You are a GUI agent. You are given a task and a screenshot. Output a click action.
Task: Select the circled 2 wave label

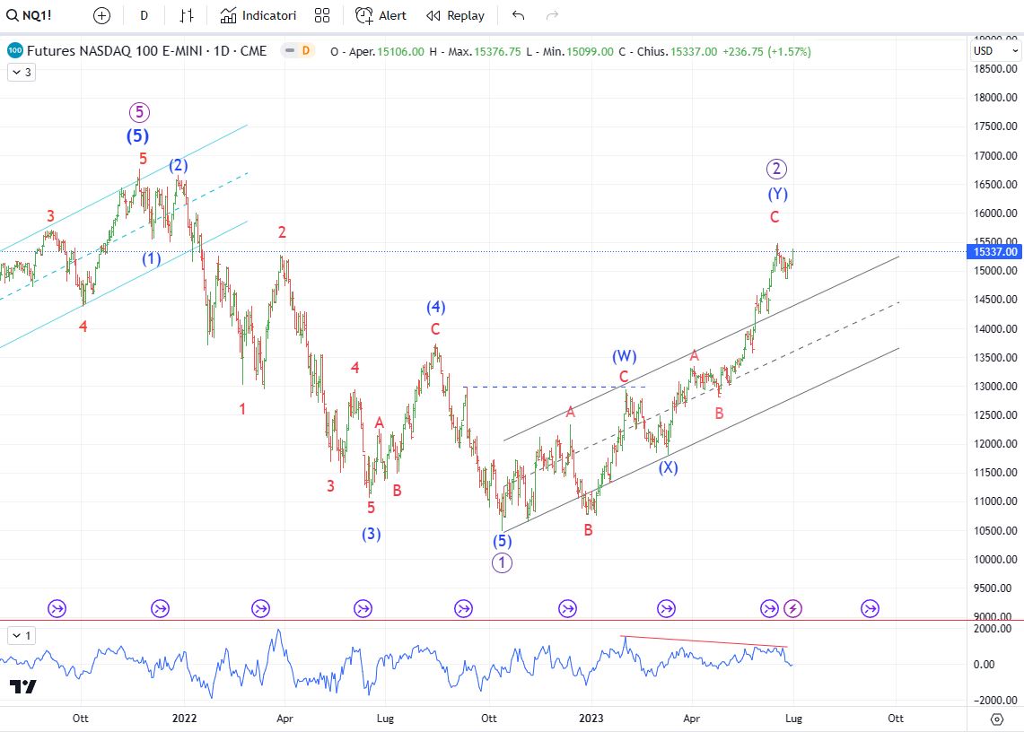[776, 170]
